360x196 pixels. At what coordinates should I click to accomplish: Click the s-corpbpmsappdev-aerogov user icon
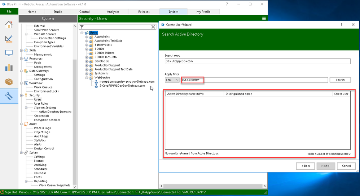(96, 82)
